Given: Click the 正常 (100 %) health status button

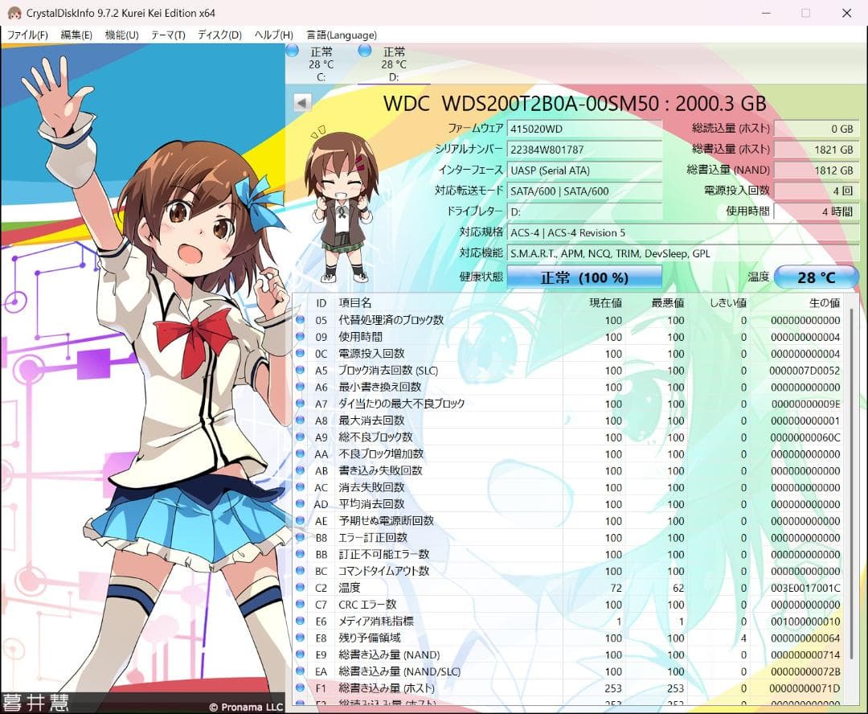Looking at the screenshot, I should [x=584, y=277].
